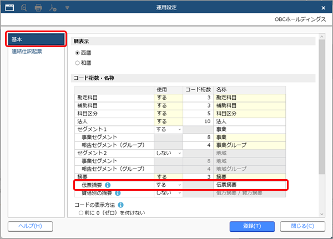Click 勘定科目 コード桁数 value 3
The width and height of the screenshot is (333, 239).
198,98
